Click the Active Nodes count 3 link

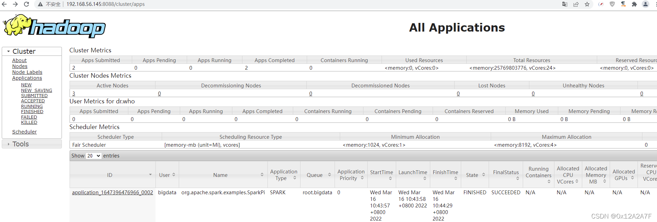coord(74,94)
